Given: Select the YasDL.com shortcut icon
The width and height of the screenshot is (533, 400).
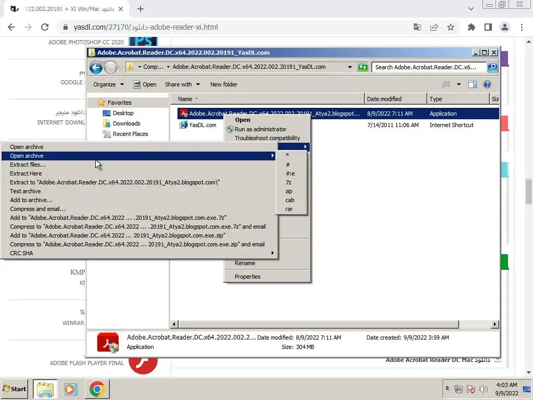Looking at the screenshot, I should point(184,125).
